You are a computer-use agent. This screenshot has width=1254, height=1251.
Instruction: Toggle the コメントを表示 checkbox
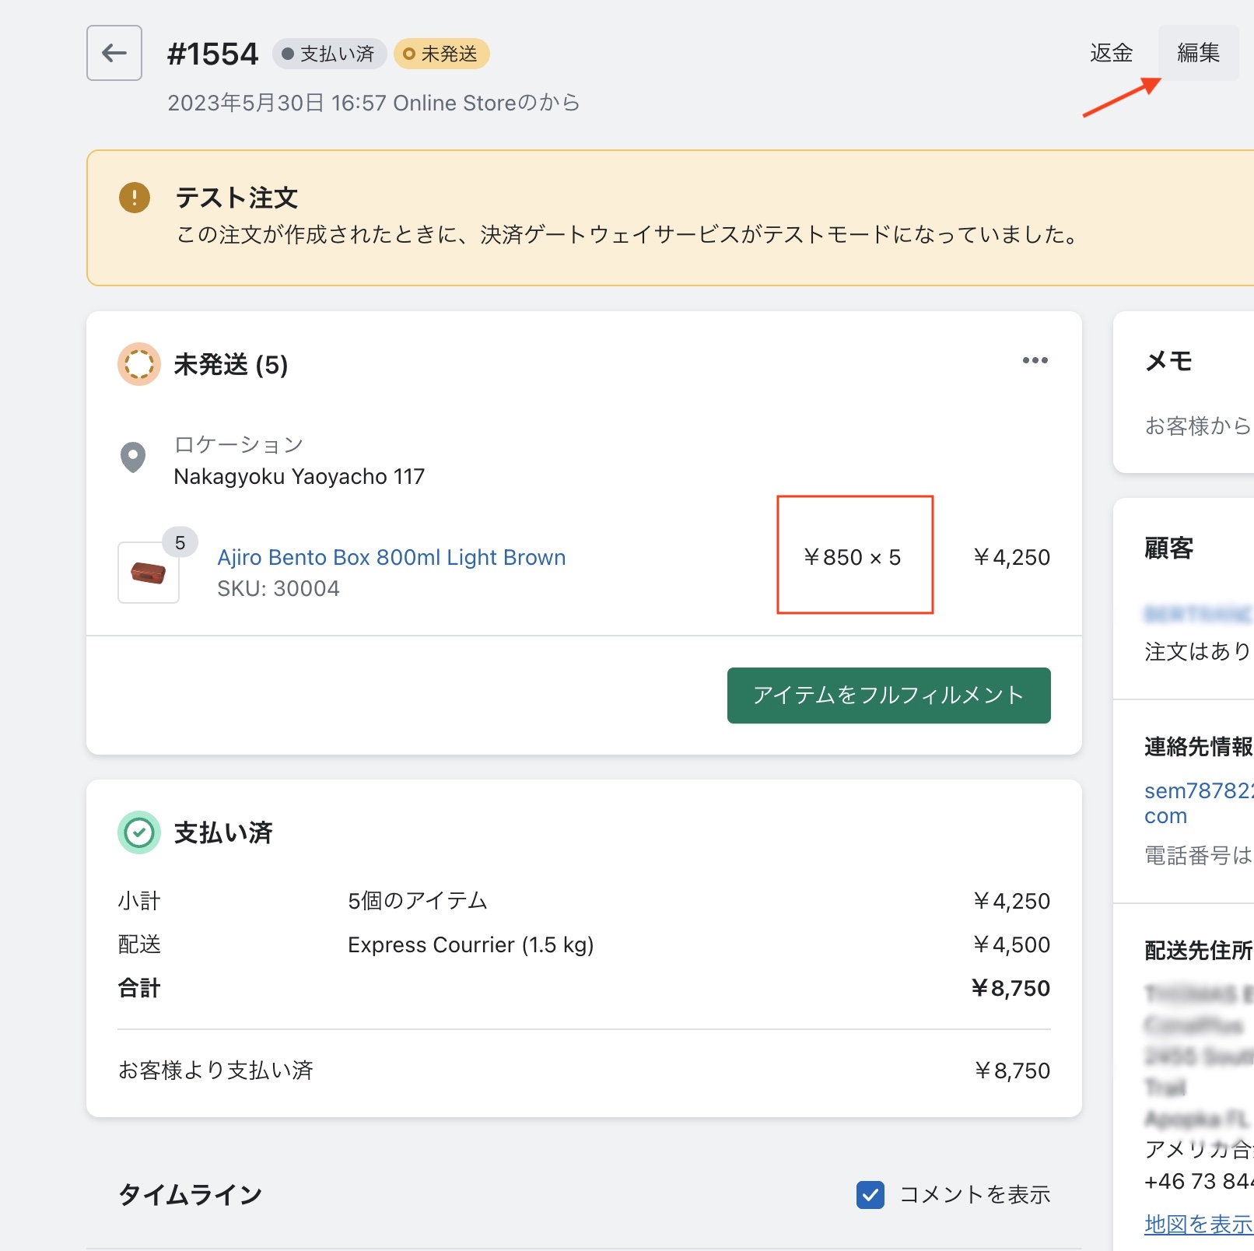[870, 1194]
